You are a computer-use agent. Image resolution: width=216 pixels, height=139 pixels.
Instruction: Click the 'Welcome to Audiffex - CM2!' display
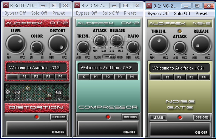click(108, 68)
